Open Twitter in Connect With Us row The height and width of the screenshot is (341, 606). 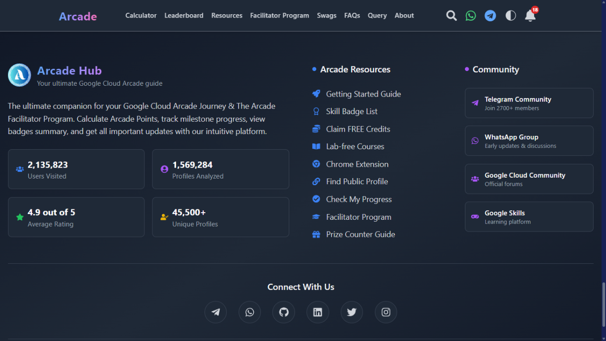[352, 312]
